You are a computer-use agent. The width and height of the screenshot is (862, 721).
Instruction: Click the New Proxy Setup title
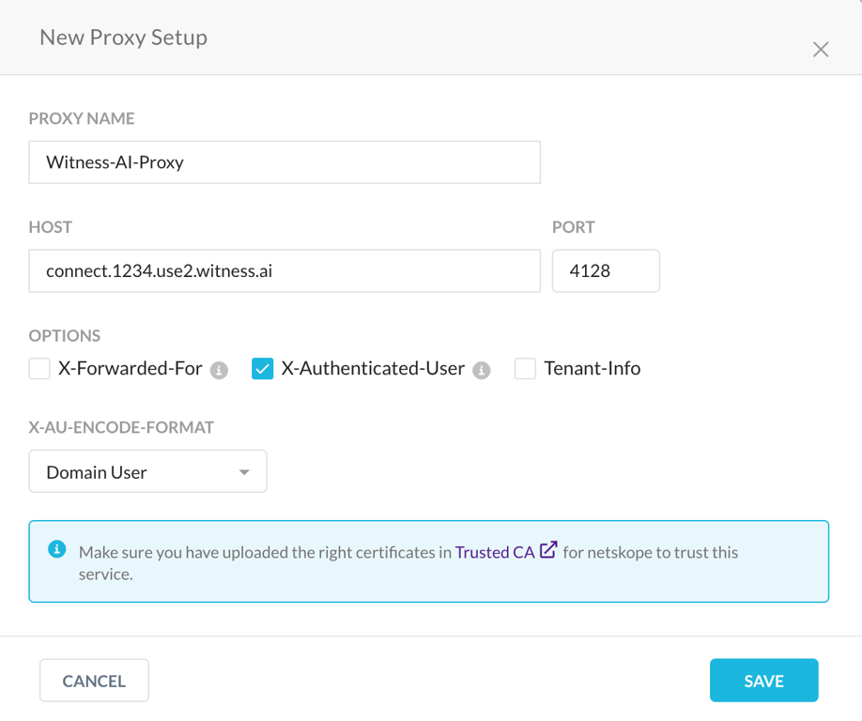pyautogui.click(x=123, y=38)
